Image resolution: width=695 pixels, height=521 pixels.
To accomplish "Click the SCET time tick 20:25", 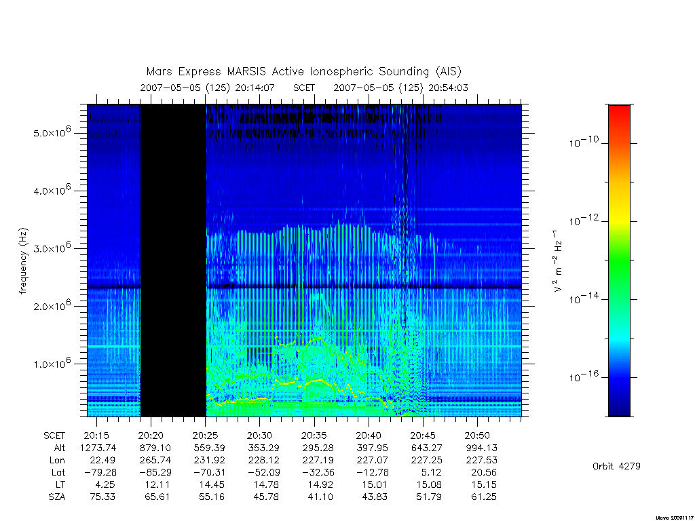I will point(205,436).
